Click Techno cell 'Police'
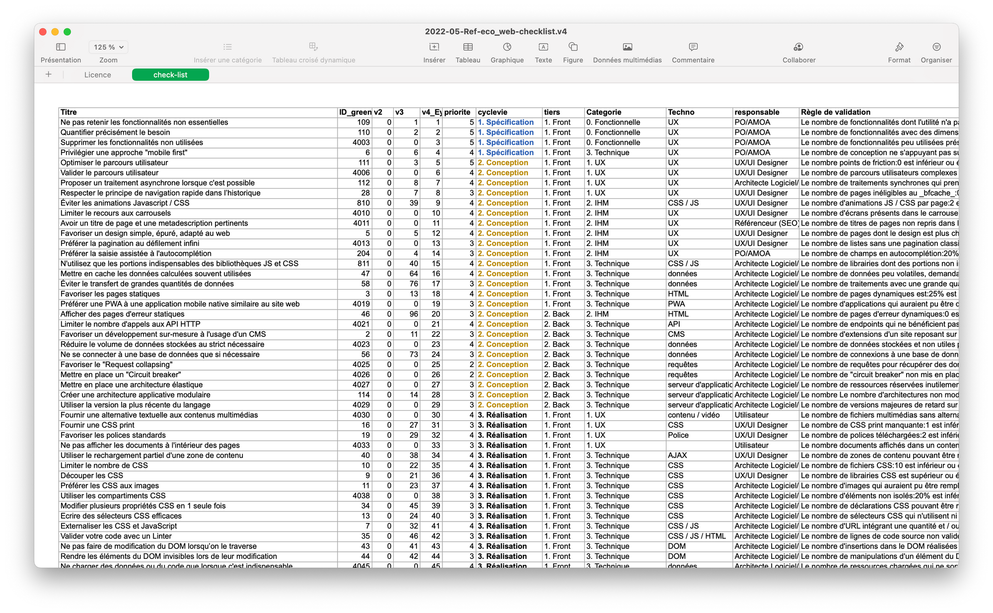 (x=700, y=435)
